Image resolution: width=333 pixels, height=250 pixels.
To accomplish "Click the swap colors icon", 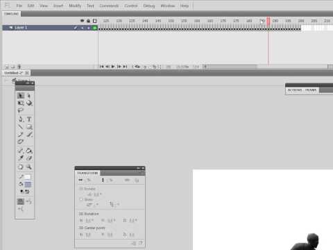I will tap(27, 192).
